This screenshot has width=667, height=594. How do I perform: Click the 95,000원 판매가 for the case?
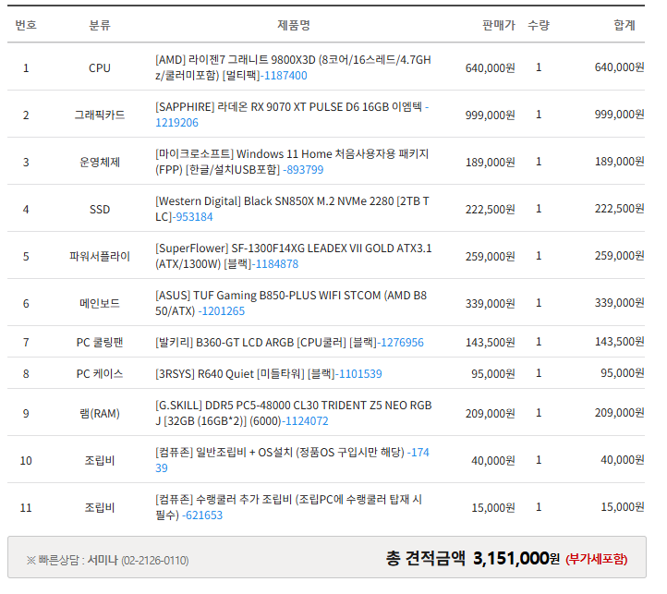493,374
